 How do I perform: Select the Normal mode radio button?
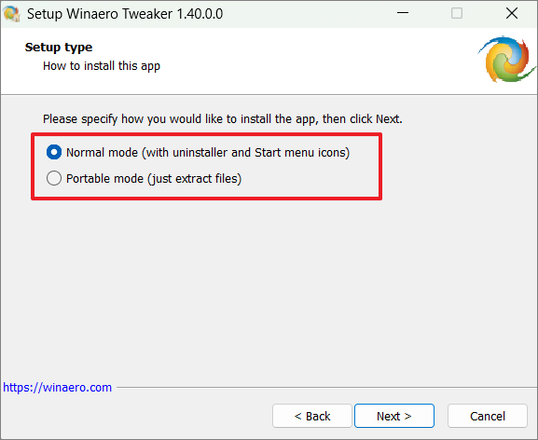pos(54,152)
